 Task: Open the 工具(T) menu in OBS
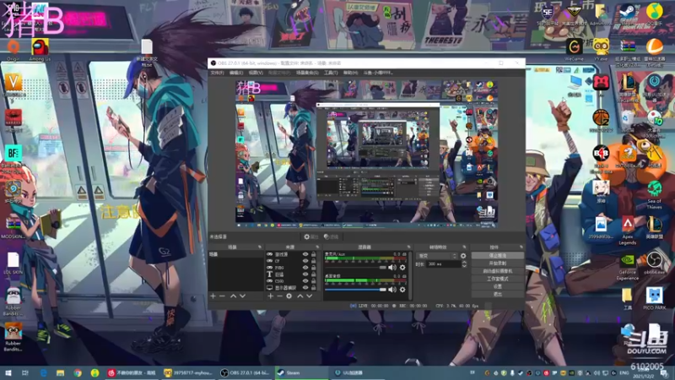[x=331, y=73]
